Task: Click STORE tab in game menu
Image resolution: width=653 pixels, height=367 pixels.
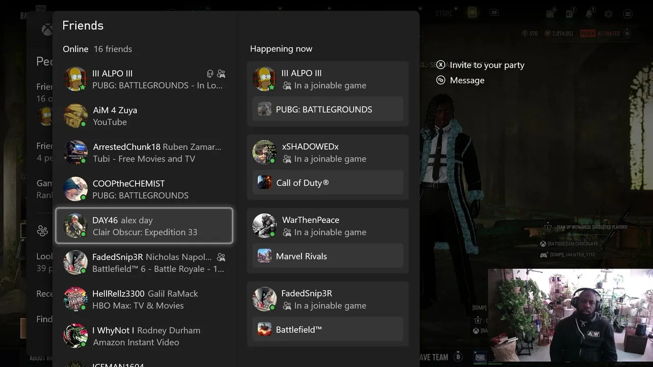Action: 444,14
